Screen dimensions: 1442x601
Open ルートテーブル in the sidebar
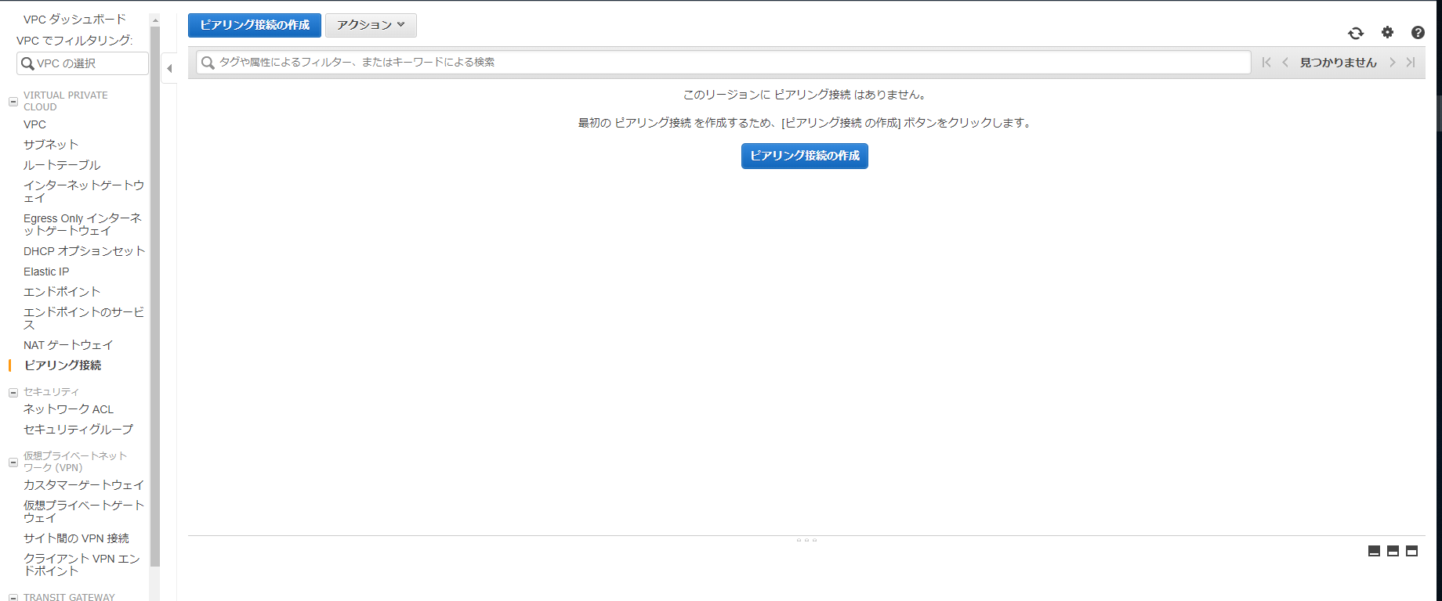[x=62, y=165]
